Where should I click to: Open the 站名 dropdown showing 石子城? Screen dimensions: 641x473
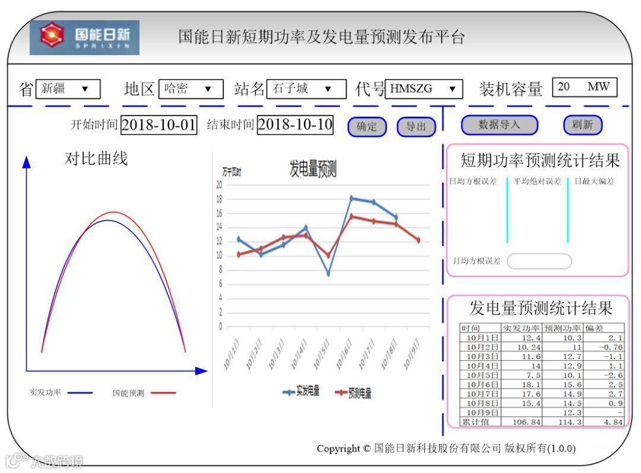click(x=307, y=89)
